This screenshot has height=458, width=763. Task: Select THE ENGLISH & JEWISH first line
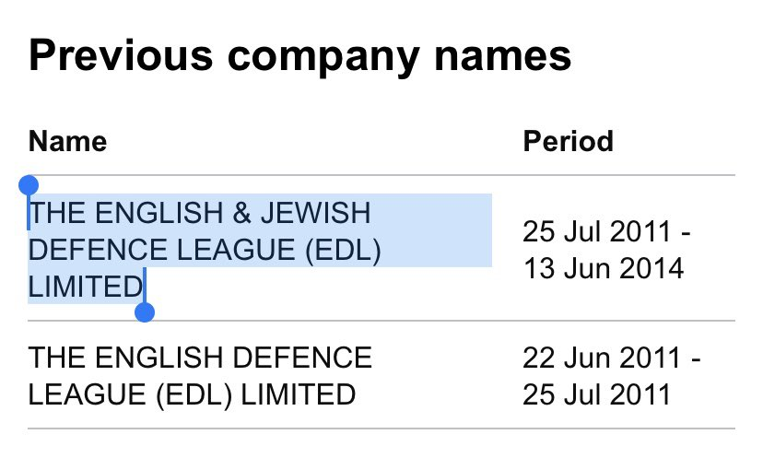[200, 213]
